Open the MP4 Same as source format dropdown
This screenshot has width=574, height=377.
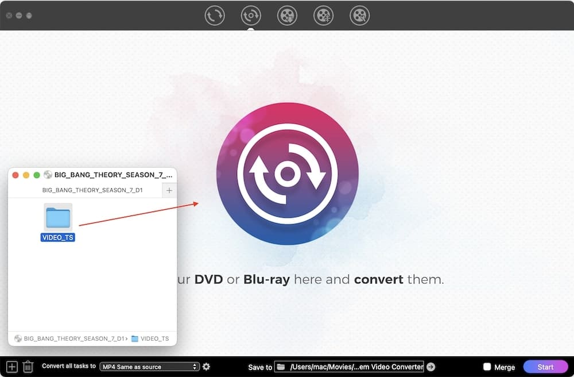[149, 367]
